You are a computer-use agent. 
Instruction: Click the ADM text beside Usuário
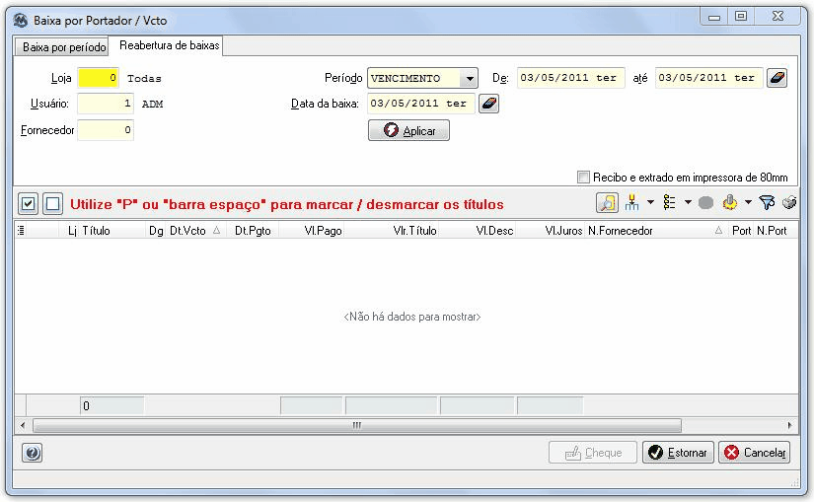pyautogui.click(x=152, y=104)
